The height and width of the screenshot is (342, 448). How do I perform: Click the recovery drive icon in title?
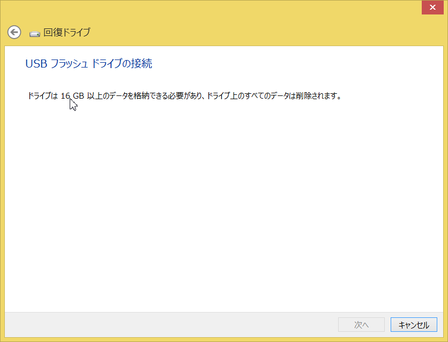point(35,33)
